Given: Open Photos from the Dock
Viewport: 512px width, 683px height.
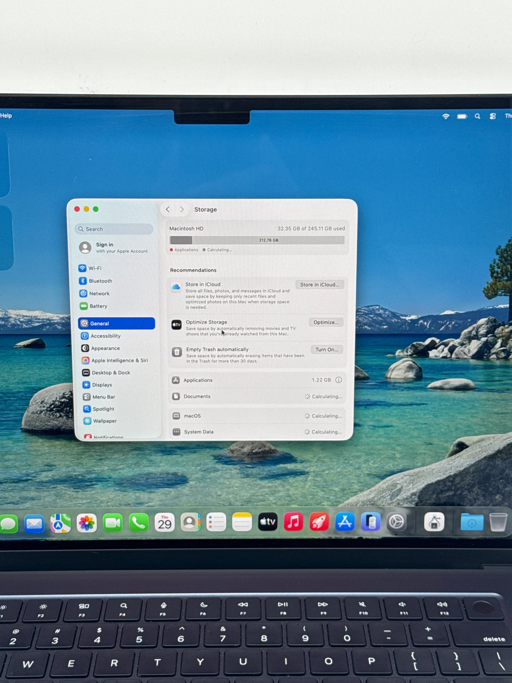Looking at the screenshot, I should tap(87, 523).
